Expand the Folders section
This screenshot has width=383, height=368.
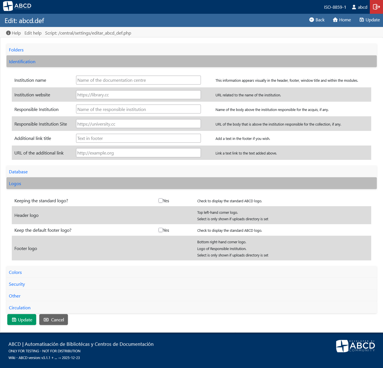pyautogui.click(x=16, y=50)
